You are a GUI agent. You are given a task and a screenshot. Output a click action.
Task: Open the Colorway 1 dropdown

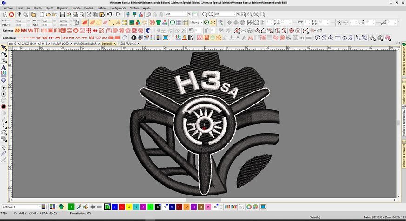(x=39, y=207)
